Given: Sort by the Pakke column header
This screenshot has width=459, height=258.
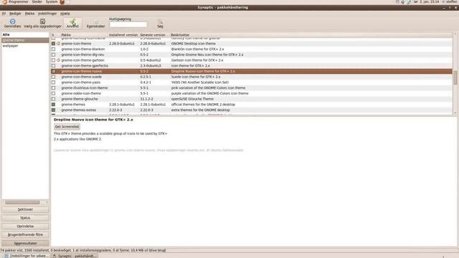Looking at the screenshot, I should point(84,35).
